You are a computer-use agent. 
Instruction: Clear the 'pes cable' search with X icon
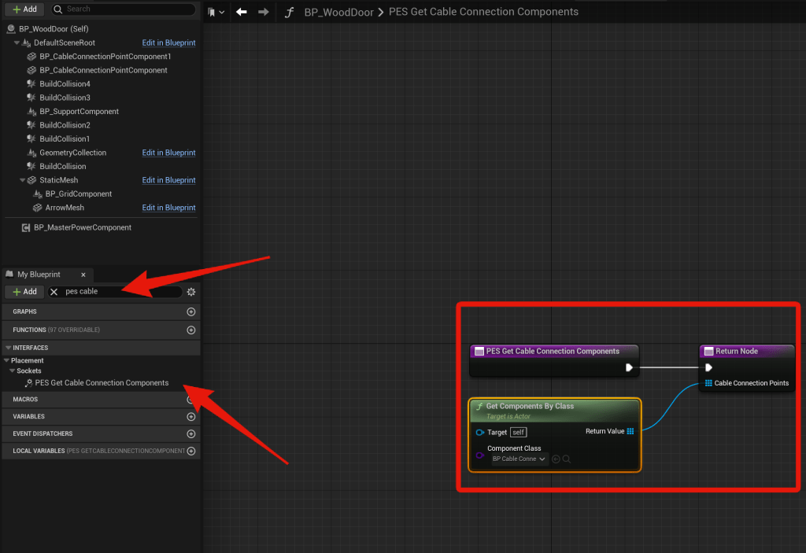54,292
